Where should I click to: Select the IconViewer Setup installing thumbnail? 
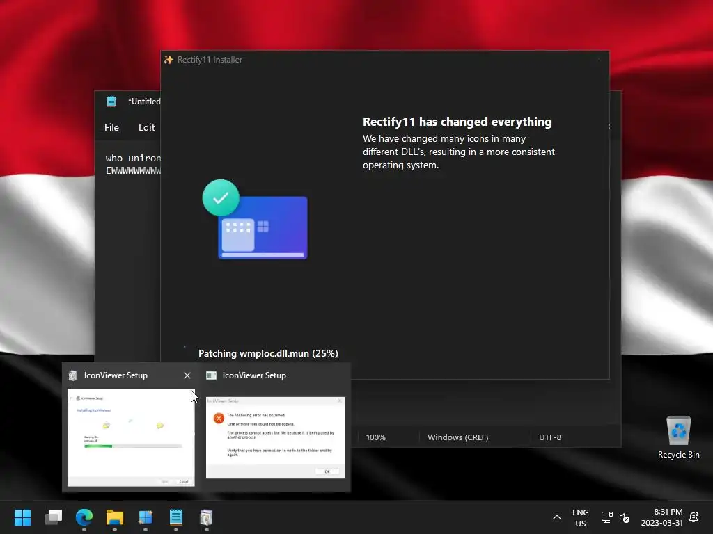click(131, 437)
